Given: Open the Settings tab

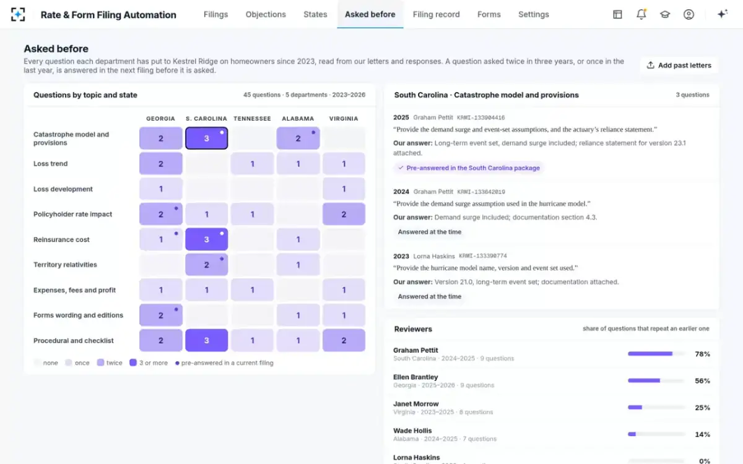Looking at the screenshot, I should tap(534, 14).
